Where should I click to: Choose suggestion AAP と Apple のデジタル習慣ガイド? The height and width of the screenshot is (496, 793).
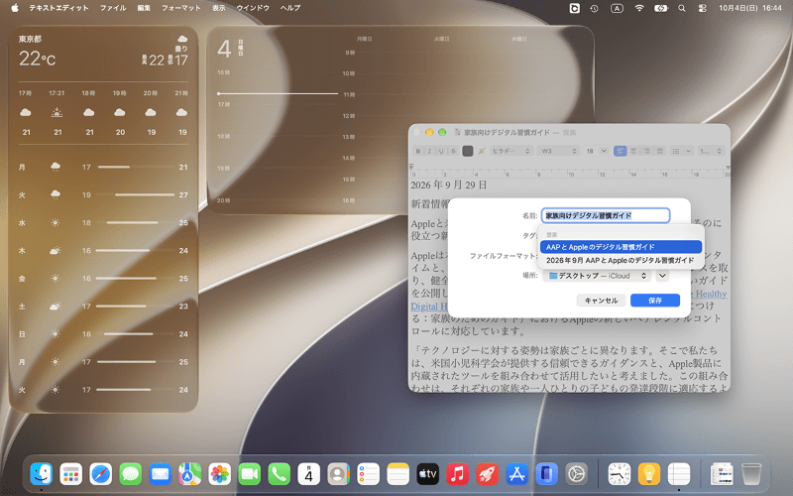pyautogui.click(x=621, y=247)
